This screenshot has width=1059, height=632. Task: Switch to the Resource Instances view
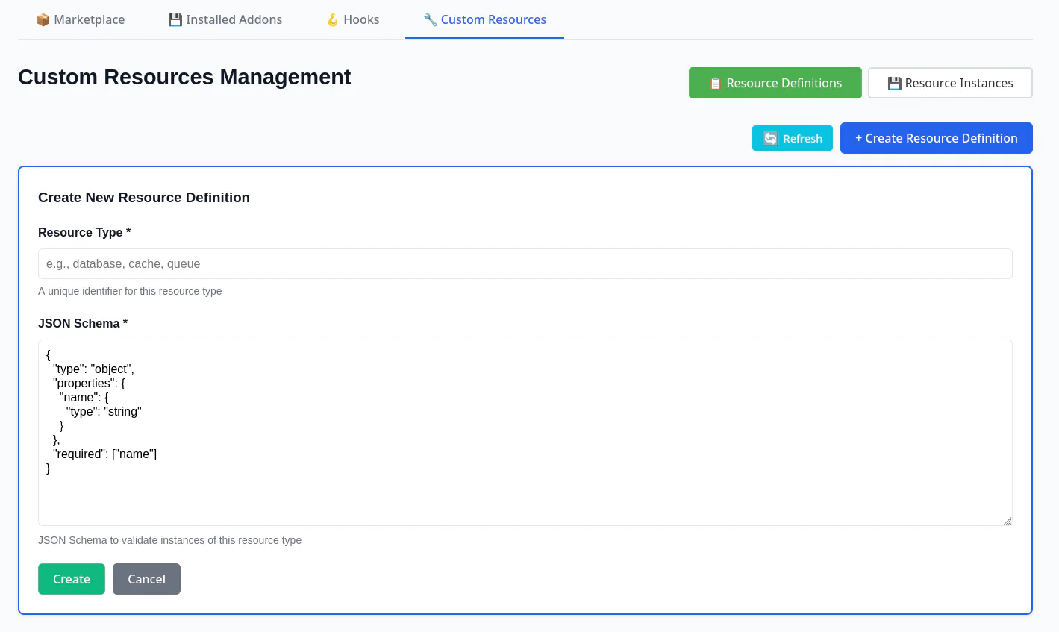tap(958, 83)
